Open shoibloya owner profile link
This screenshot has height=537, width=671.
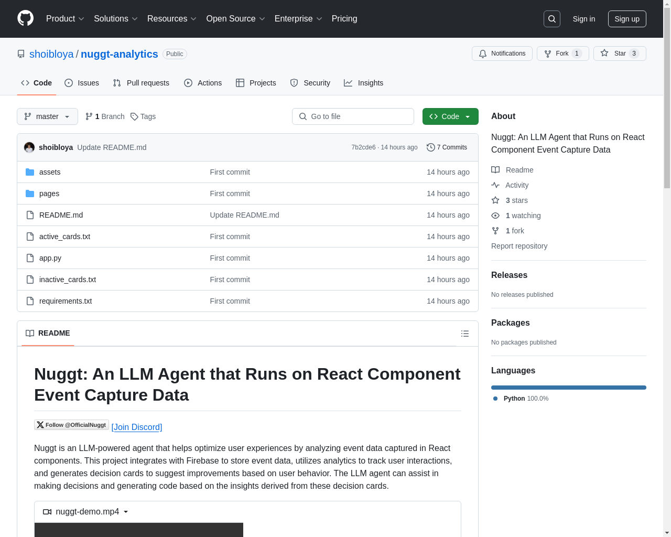(51, 54)
